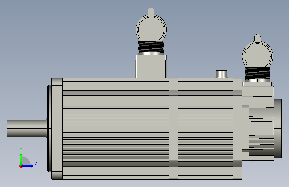Click the red origin point of the triad

tap(21, 166)
